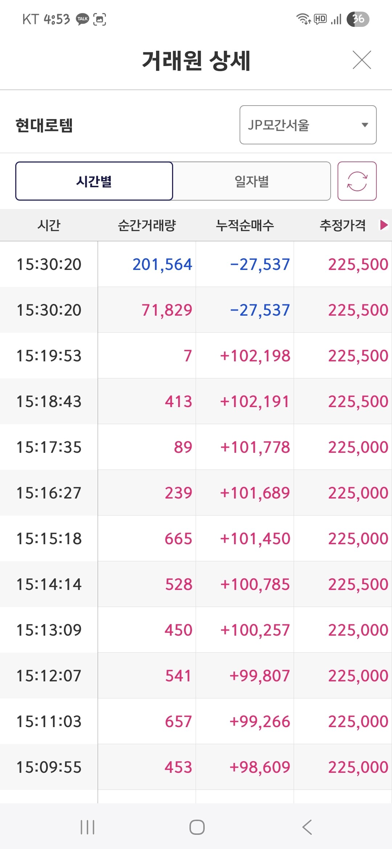Switch to the 일자별 tab

[x=252, y=181]
